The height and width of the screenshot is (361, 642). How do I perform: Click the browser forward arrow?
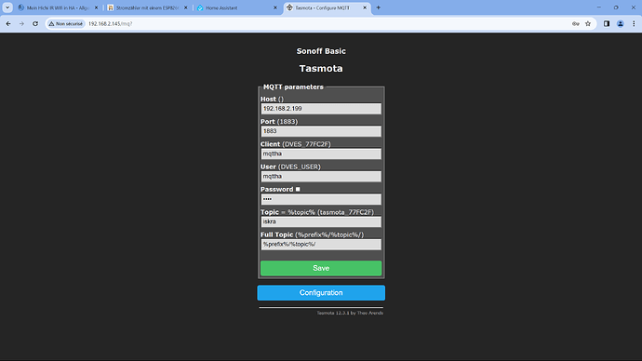point(21,24)
